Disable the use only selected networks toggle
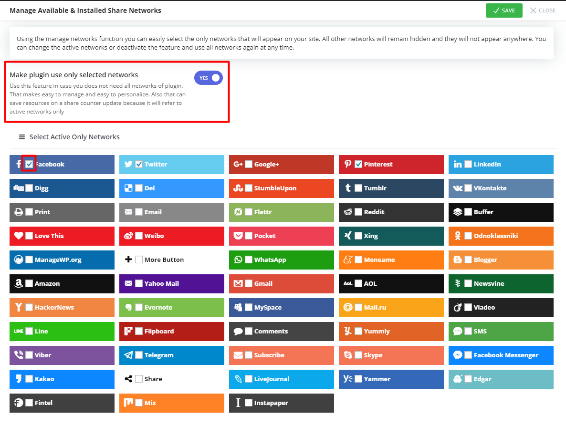This screenshot has width=566, height=426. click(x=209, y=78)
